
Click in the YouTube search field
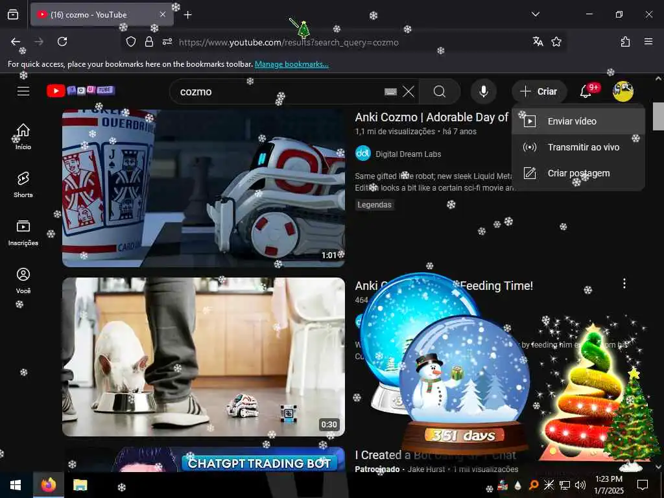pos(279,91)
